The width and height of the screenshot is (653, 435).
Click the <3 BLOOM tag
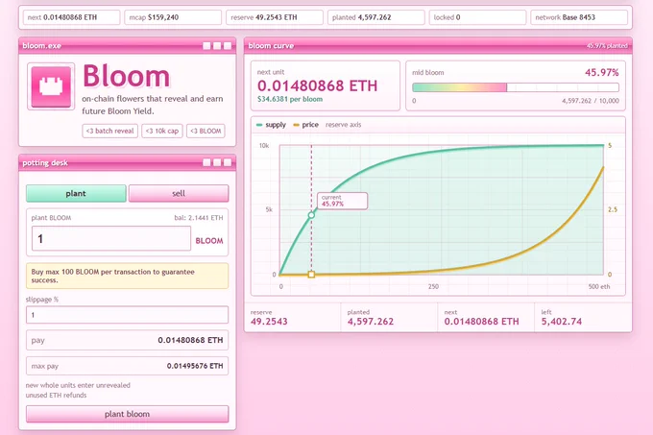click(x=206, y=131)
